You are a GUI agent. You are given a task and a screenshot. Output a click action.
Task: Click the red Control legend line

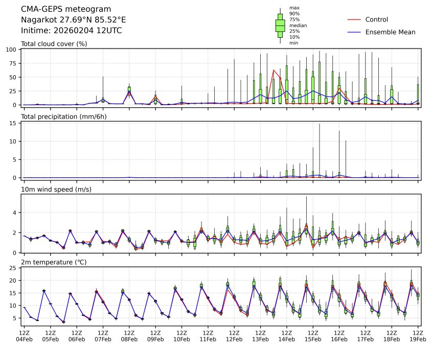coord(354,19)
